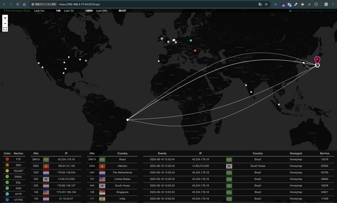Select the yellow marker in northern United States
This screenshot has height=203, width=337.
tap(69, 57)
